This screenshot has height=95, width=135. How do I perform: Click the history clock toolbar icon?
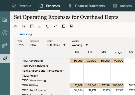pos(48,26)
